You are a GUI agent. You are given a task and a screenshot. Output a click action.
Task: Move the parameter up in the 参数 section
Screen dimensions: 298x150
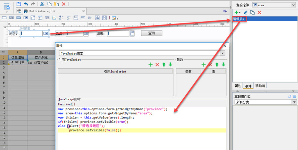[217, 65]
